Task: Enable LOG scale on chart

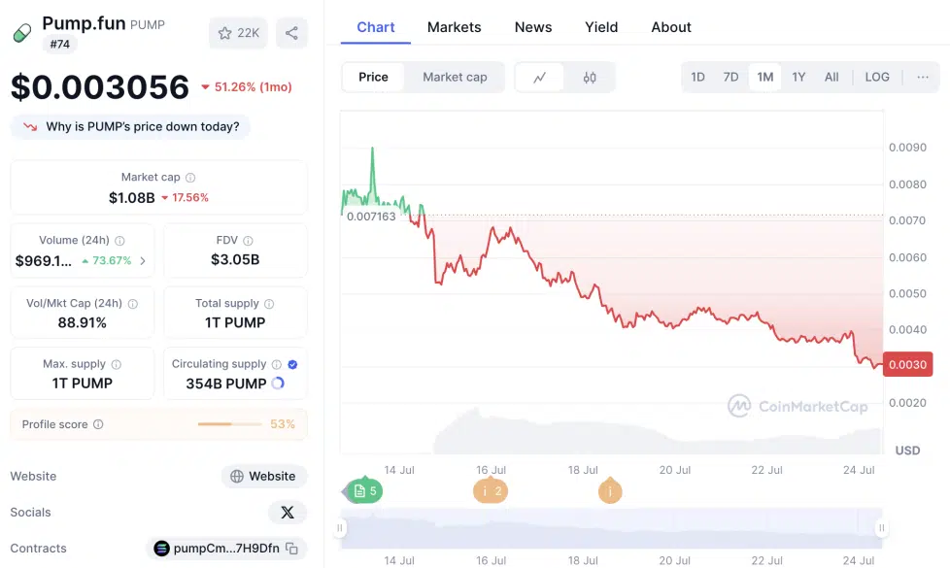Action: pos(876,78)
